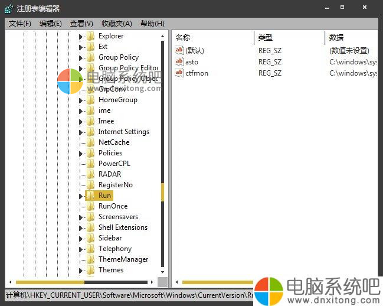
Task: Open the 查看(V) menu
Action: coord(81,24)
